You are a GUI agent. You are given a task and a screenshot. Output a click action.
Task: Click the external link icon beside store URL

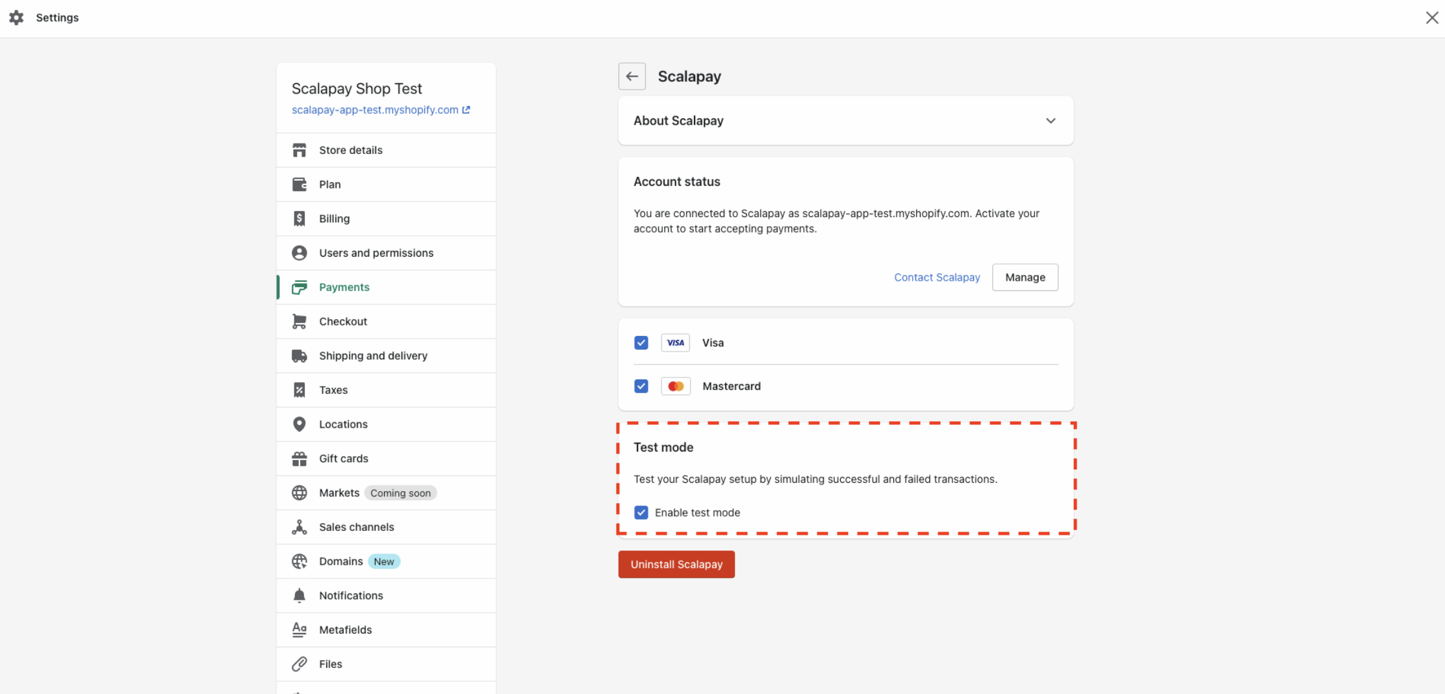(x=466, y=110)
